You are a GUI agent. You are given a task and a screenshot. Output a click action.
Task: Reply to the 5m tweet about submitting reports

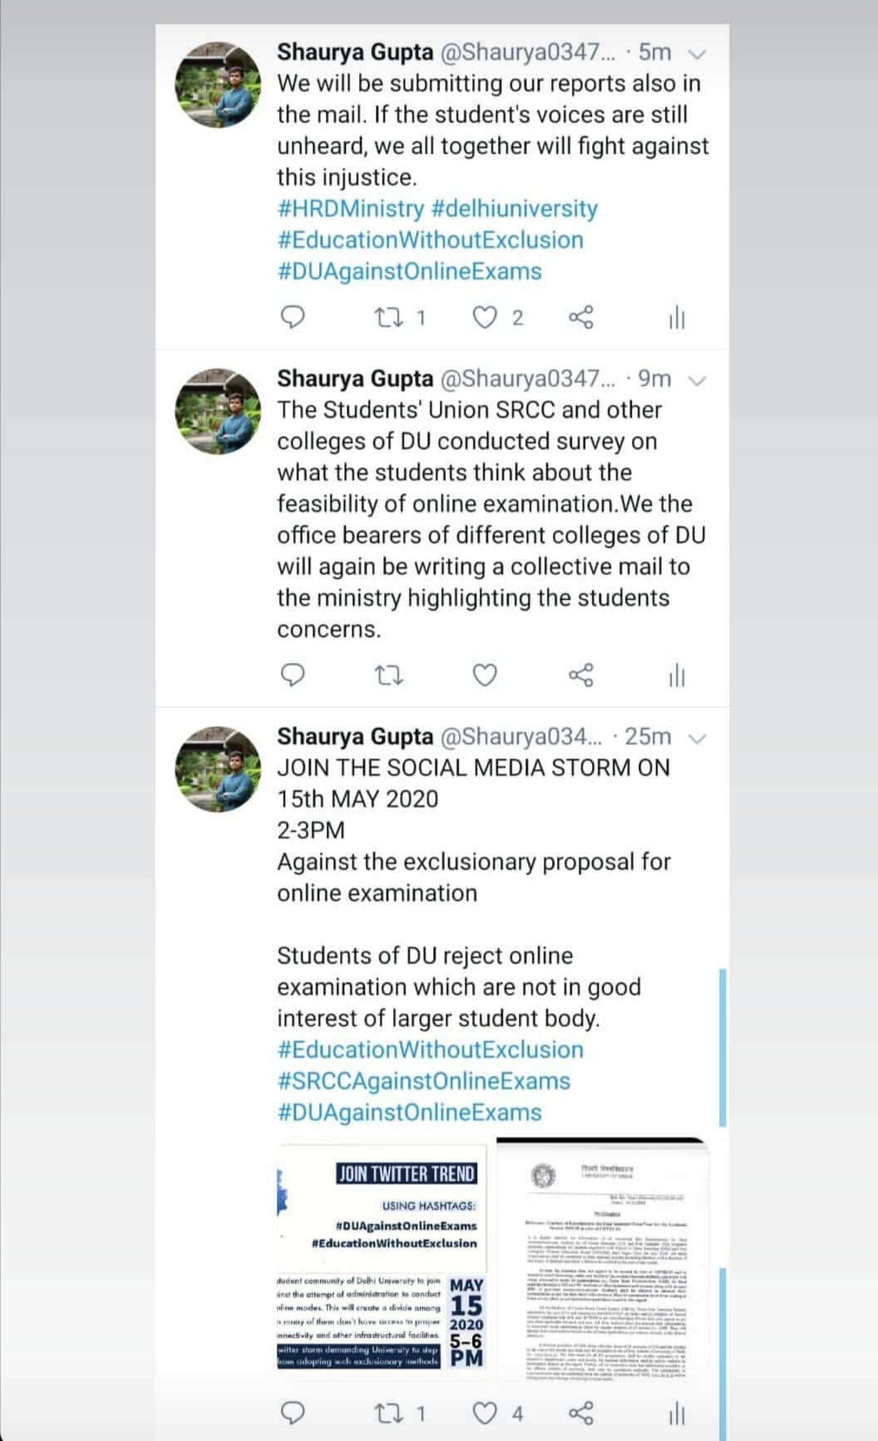293,317
